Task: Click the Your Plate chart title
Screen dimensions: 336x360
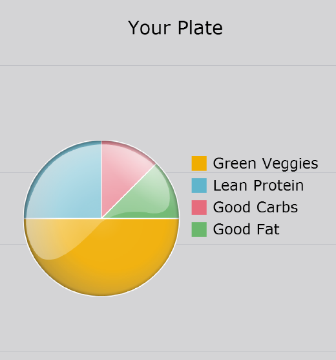Action: click(175, 28)
